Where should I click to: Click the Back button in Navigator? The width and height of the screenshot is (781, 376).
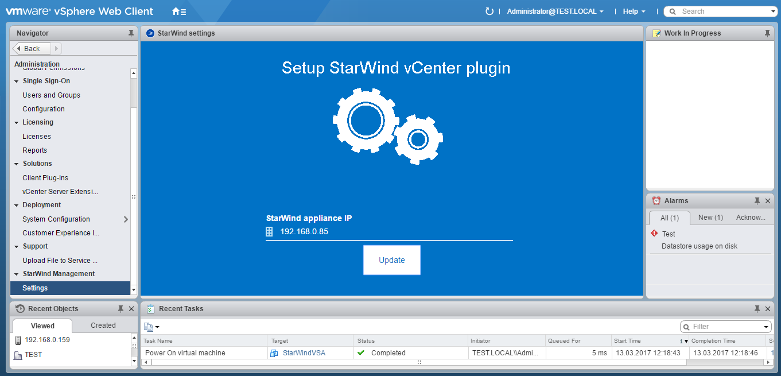(x=32, y=49)
